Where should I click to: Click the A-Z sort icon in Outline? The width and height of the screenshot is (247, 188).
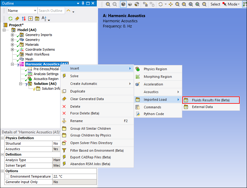tap(44, 19)
